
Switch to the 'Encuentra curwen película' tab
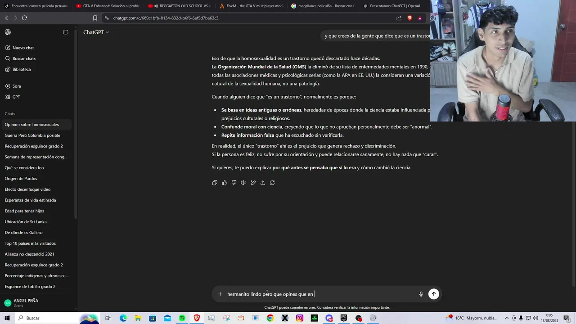tap(36, 6)
